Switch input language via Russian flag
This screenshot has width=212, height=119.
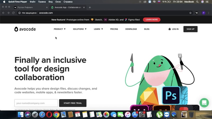(159, 2)
